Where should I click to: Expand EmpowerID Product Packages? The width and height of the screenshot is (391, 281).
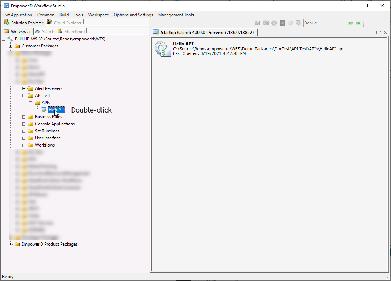pyautogui.click(x=11, y=244)
